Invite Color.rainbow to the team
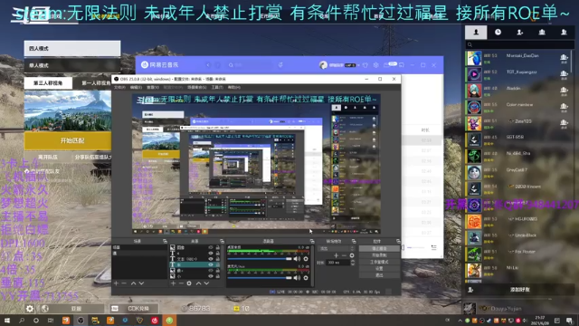The image size is (579, 326). 564,107
